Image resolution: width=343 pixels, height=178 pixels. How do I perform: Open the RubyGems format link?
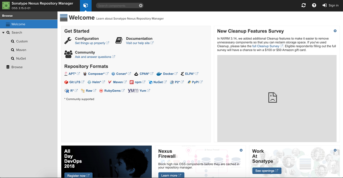tap(114, 91)
